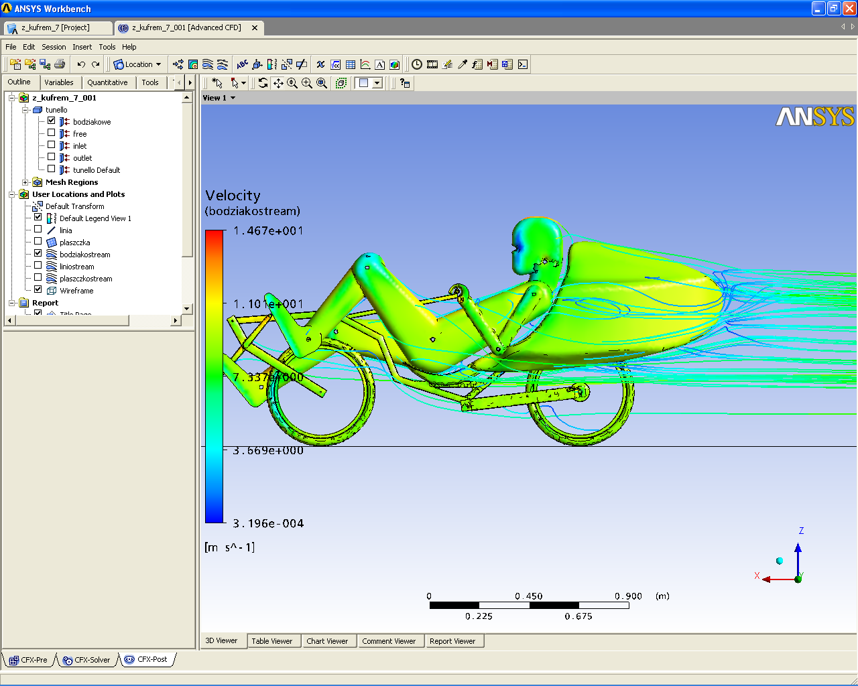Open the View 1 dropdown arrow

[x=233, y=98]
